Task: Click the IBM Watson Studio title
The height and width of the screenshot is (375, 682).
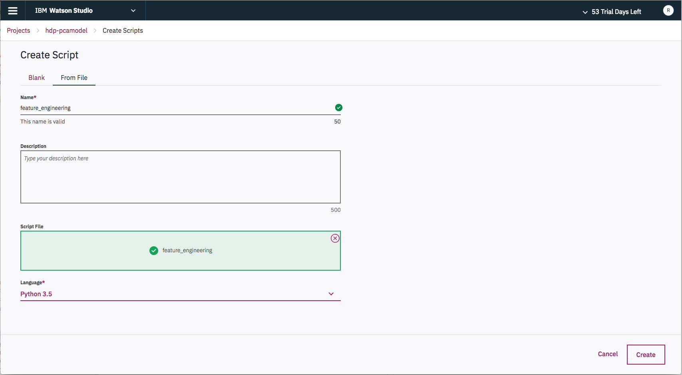Action: coord(64,11)
